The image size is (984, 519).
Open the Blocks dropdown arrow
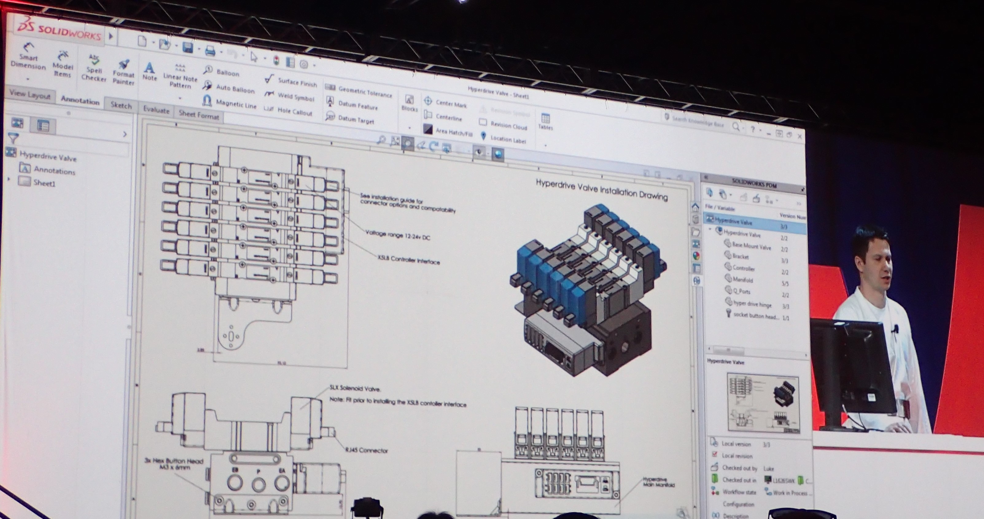coord(409,128)
